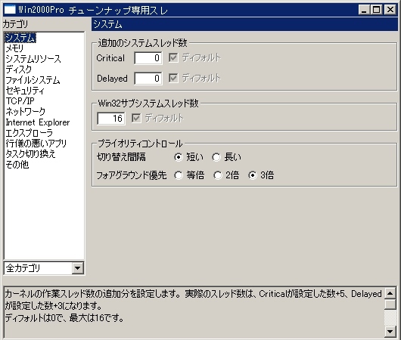Select 行儀の悪いアプリ category
The image size is (401, 340).
click(x=36, y=144)
